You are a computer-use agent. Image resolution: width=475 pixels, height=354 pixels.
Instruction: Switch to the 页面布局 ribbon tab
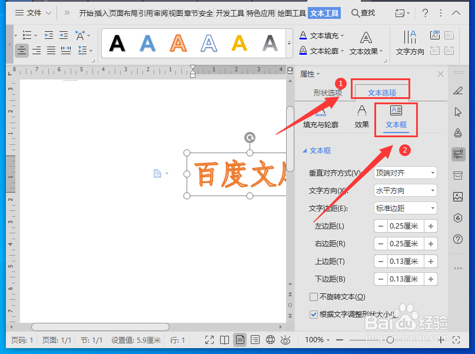(123, 14)
